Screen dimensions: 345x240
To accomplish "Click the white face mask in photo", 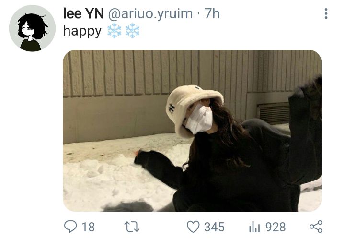I will (x=199, y=119).
